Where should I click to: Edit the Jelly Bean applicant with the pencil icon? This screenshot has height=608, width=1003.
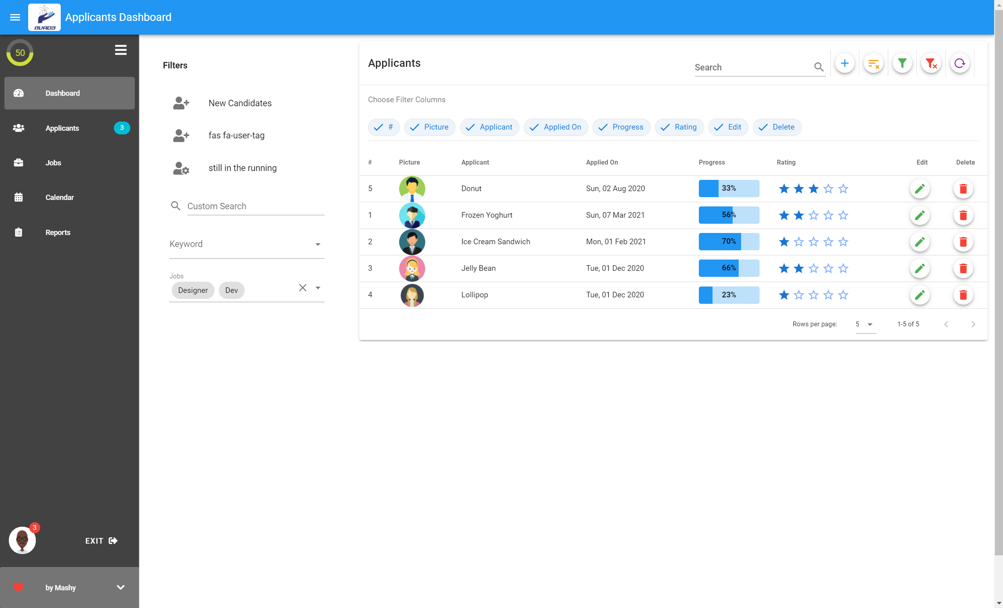pyautogui.click(x=920, y=268)
